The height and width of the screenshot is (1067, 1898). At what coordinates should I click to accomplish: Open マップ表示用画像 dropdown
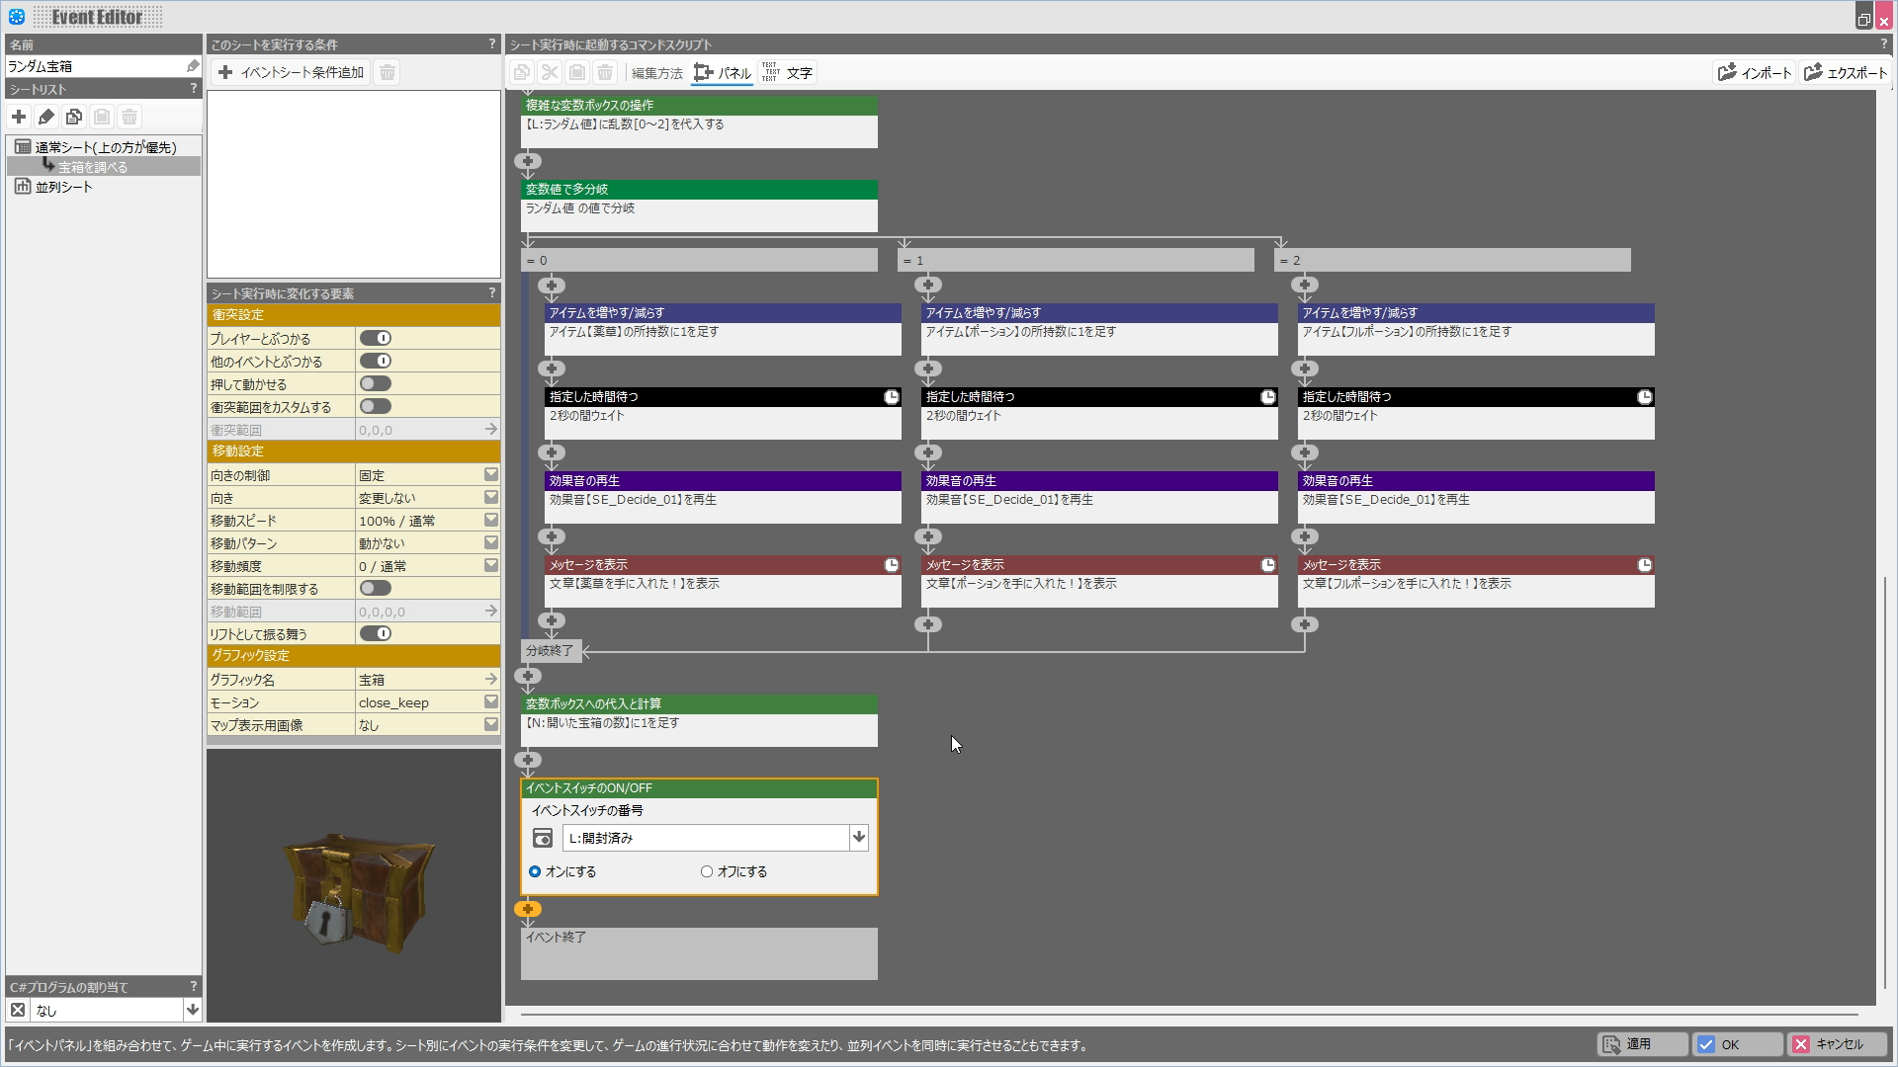coord(490,724)
